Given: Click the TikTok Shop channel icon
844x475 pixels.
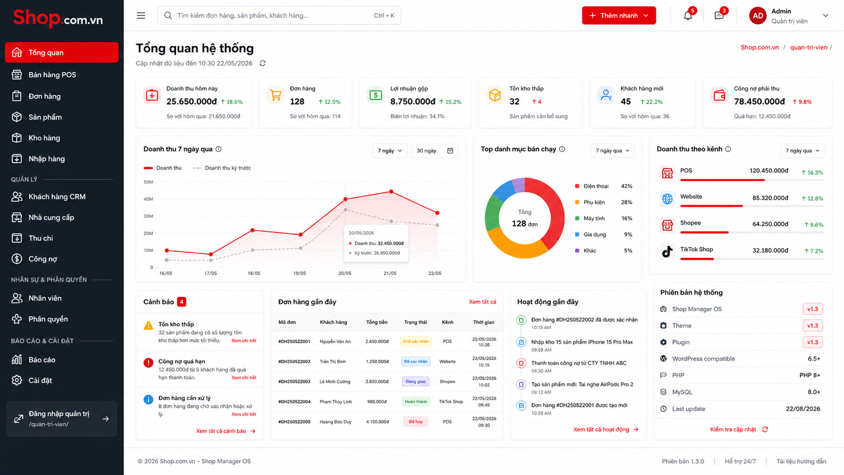Looking at the screenshot, I should pos(667,251).
